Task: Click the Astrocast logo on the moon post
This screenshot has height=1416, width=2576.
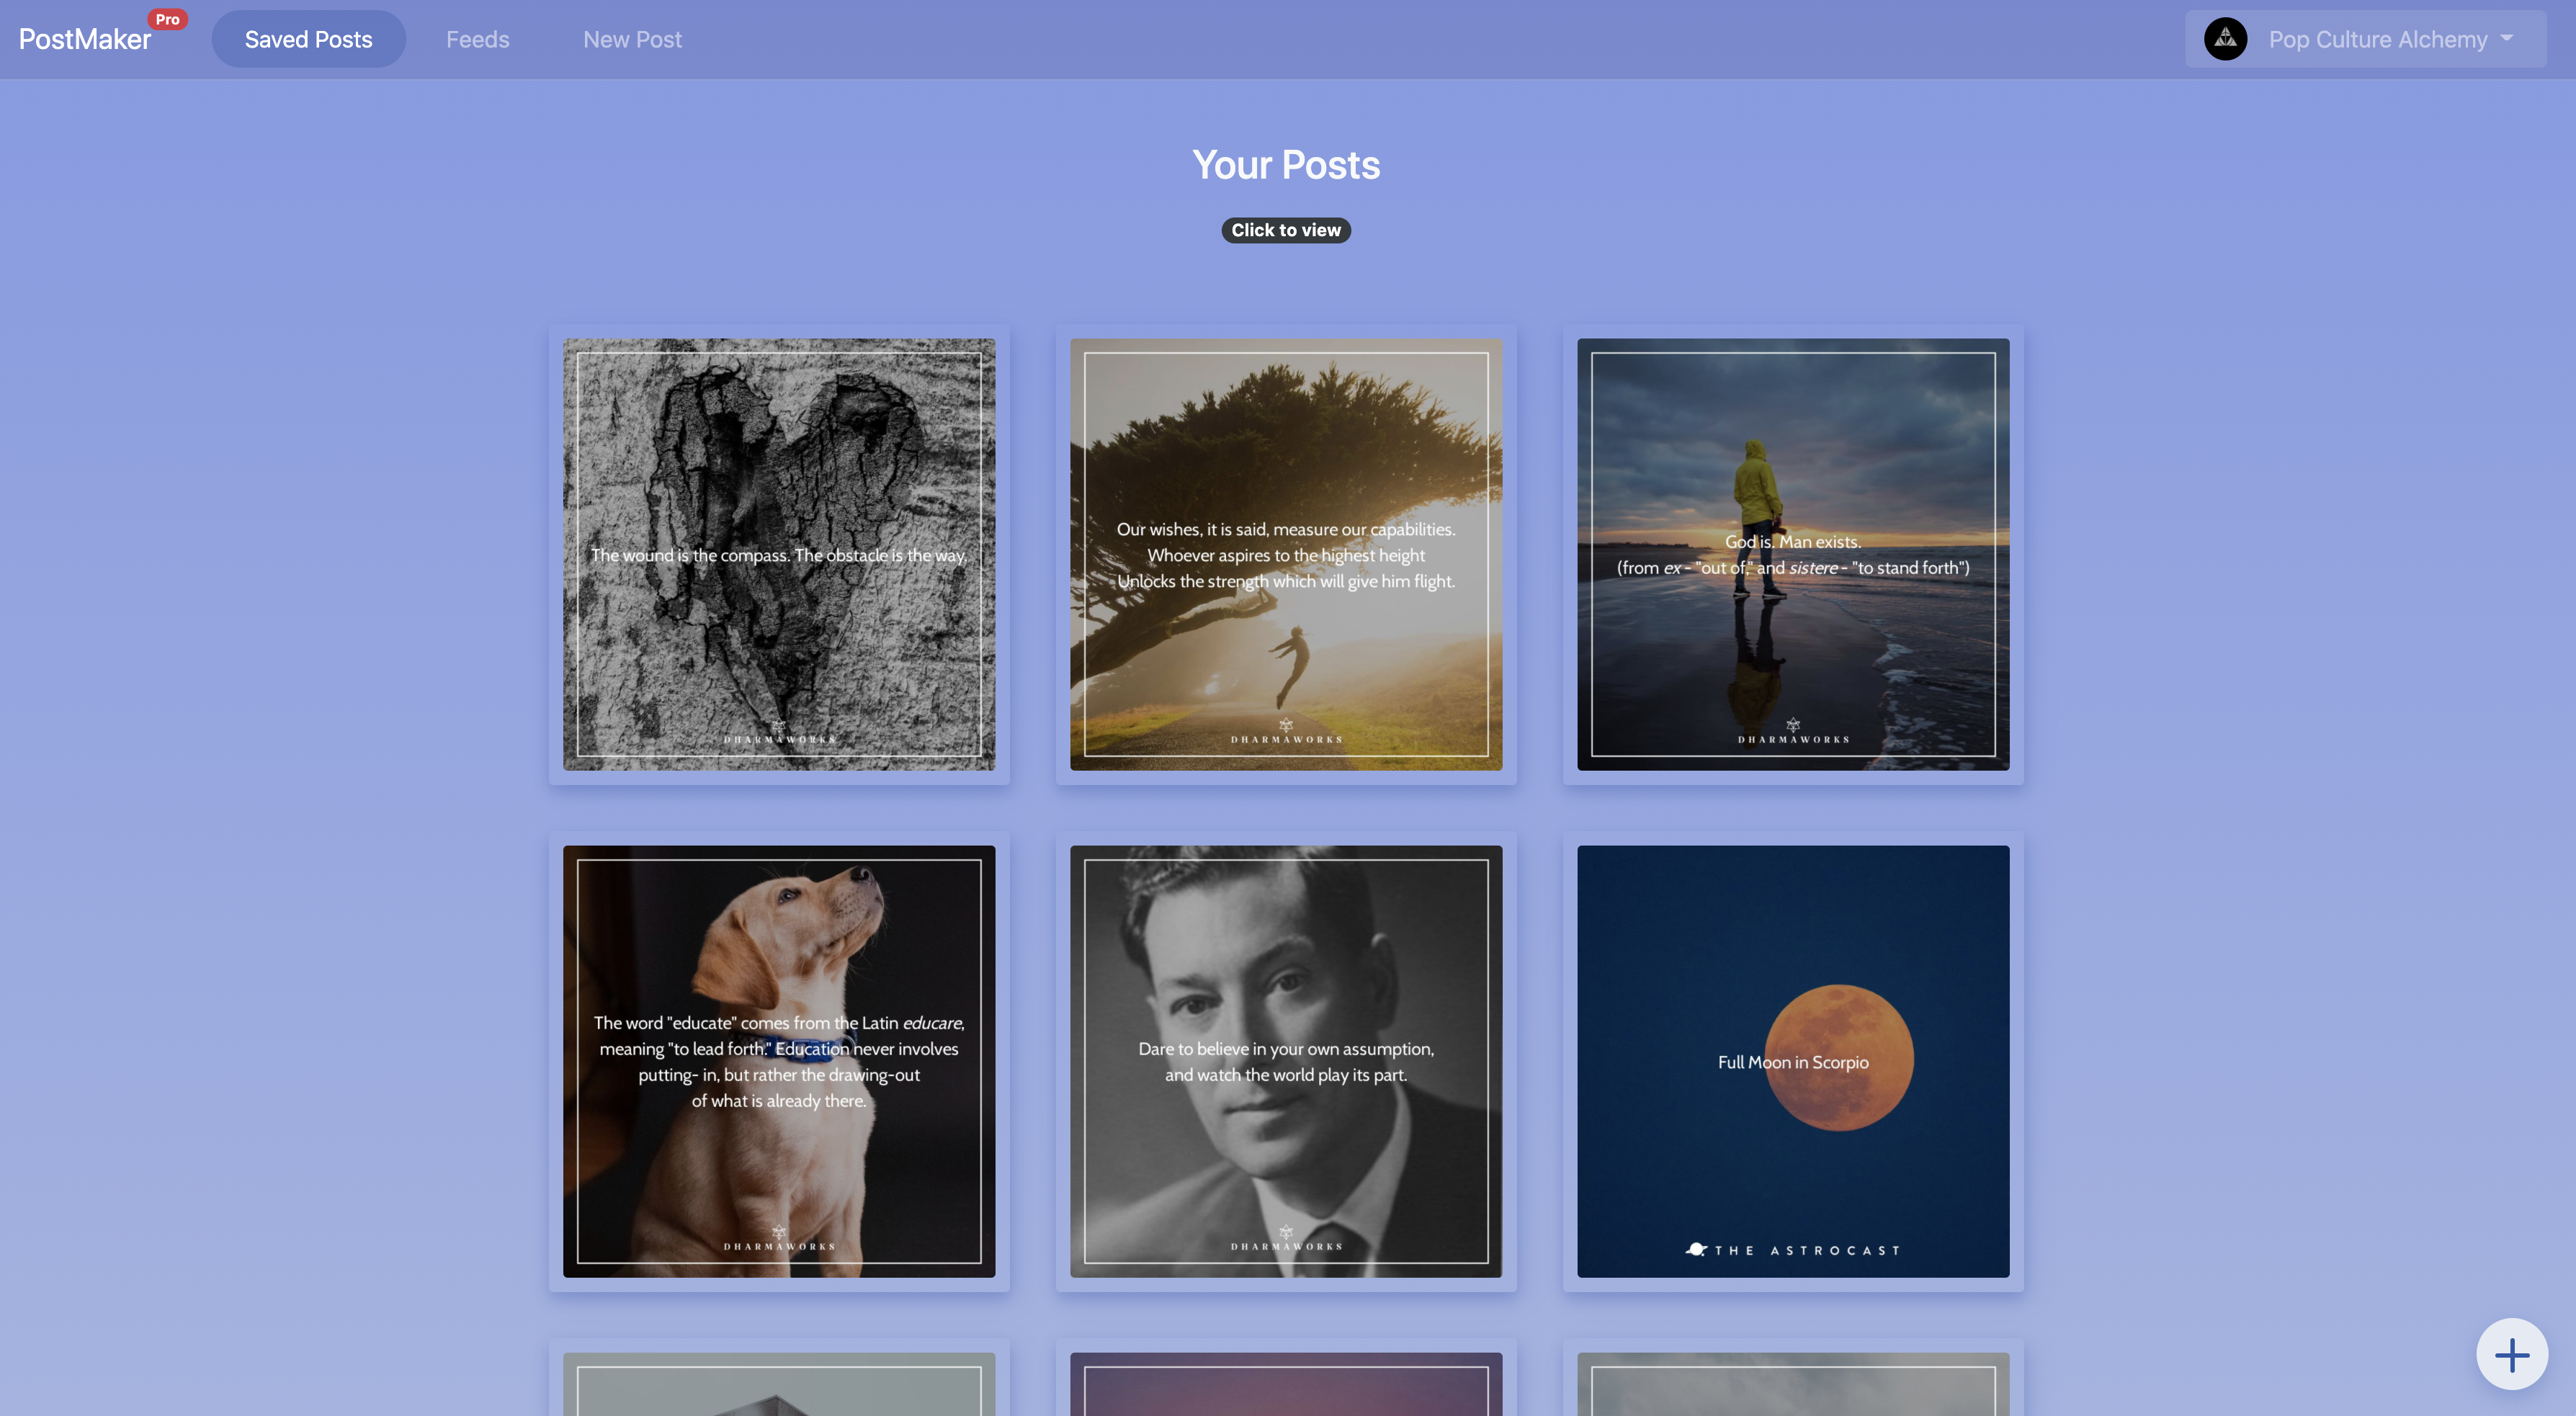Action: point(1792,1249)
